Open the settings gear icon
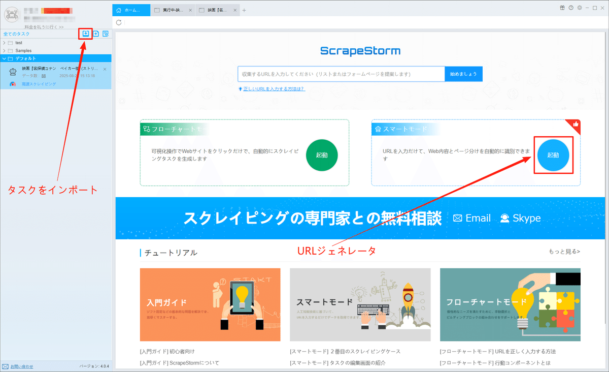This screenshot has height=372, width=609. 579,8
